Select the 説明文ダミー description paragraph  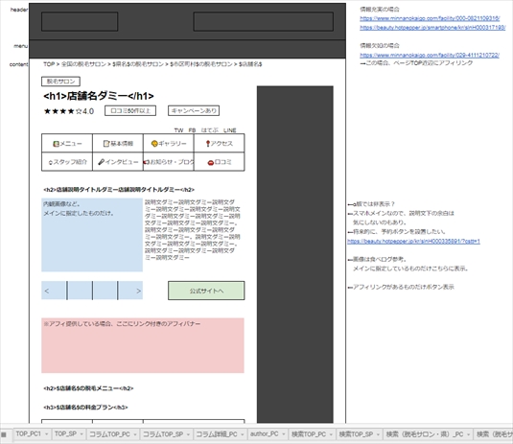(x=193, y=230)
